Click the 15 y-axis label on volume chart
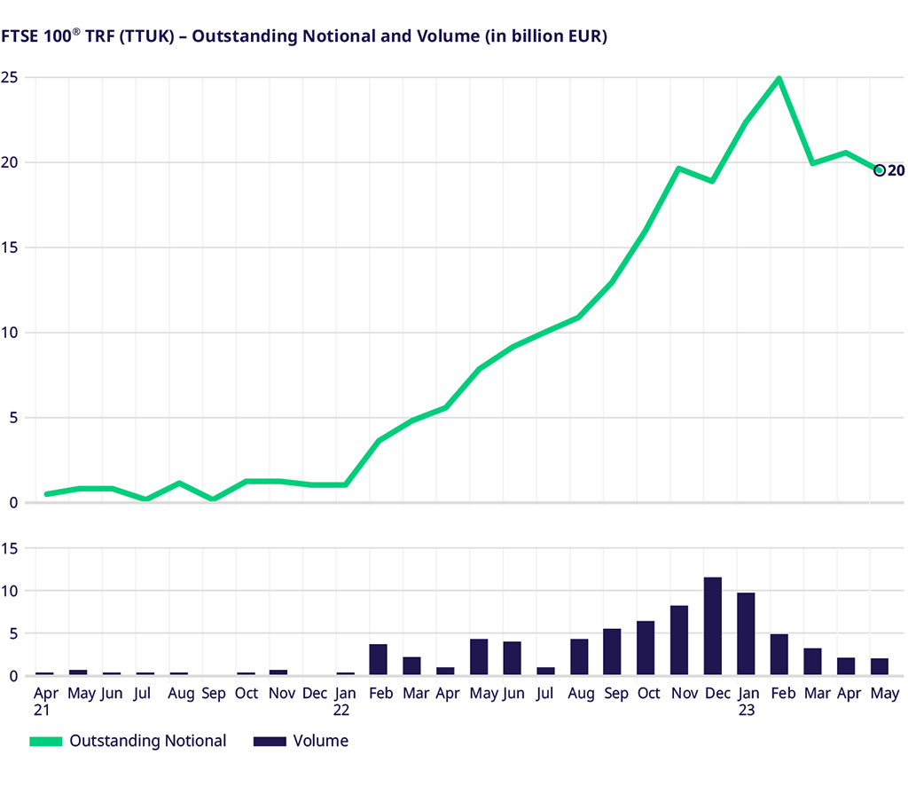908x786 pixels. pos(11,548)
